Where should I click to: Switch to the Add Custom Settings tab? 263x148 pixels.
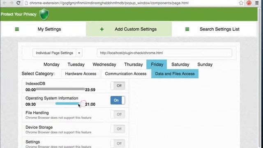[129, 29]
